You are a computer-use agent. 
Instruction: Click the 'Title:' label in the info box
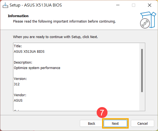pos(18,46)
